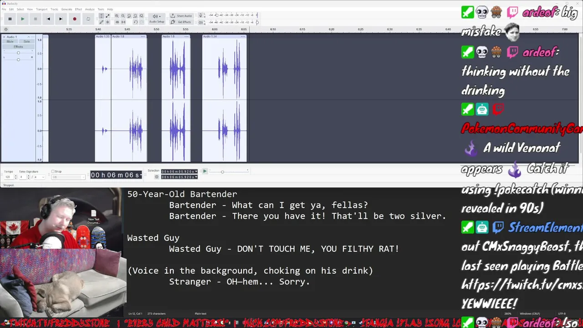Open the Analyze menu
The image size is (583, 328).
tap(90, 9)
